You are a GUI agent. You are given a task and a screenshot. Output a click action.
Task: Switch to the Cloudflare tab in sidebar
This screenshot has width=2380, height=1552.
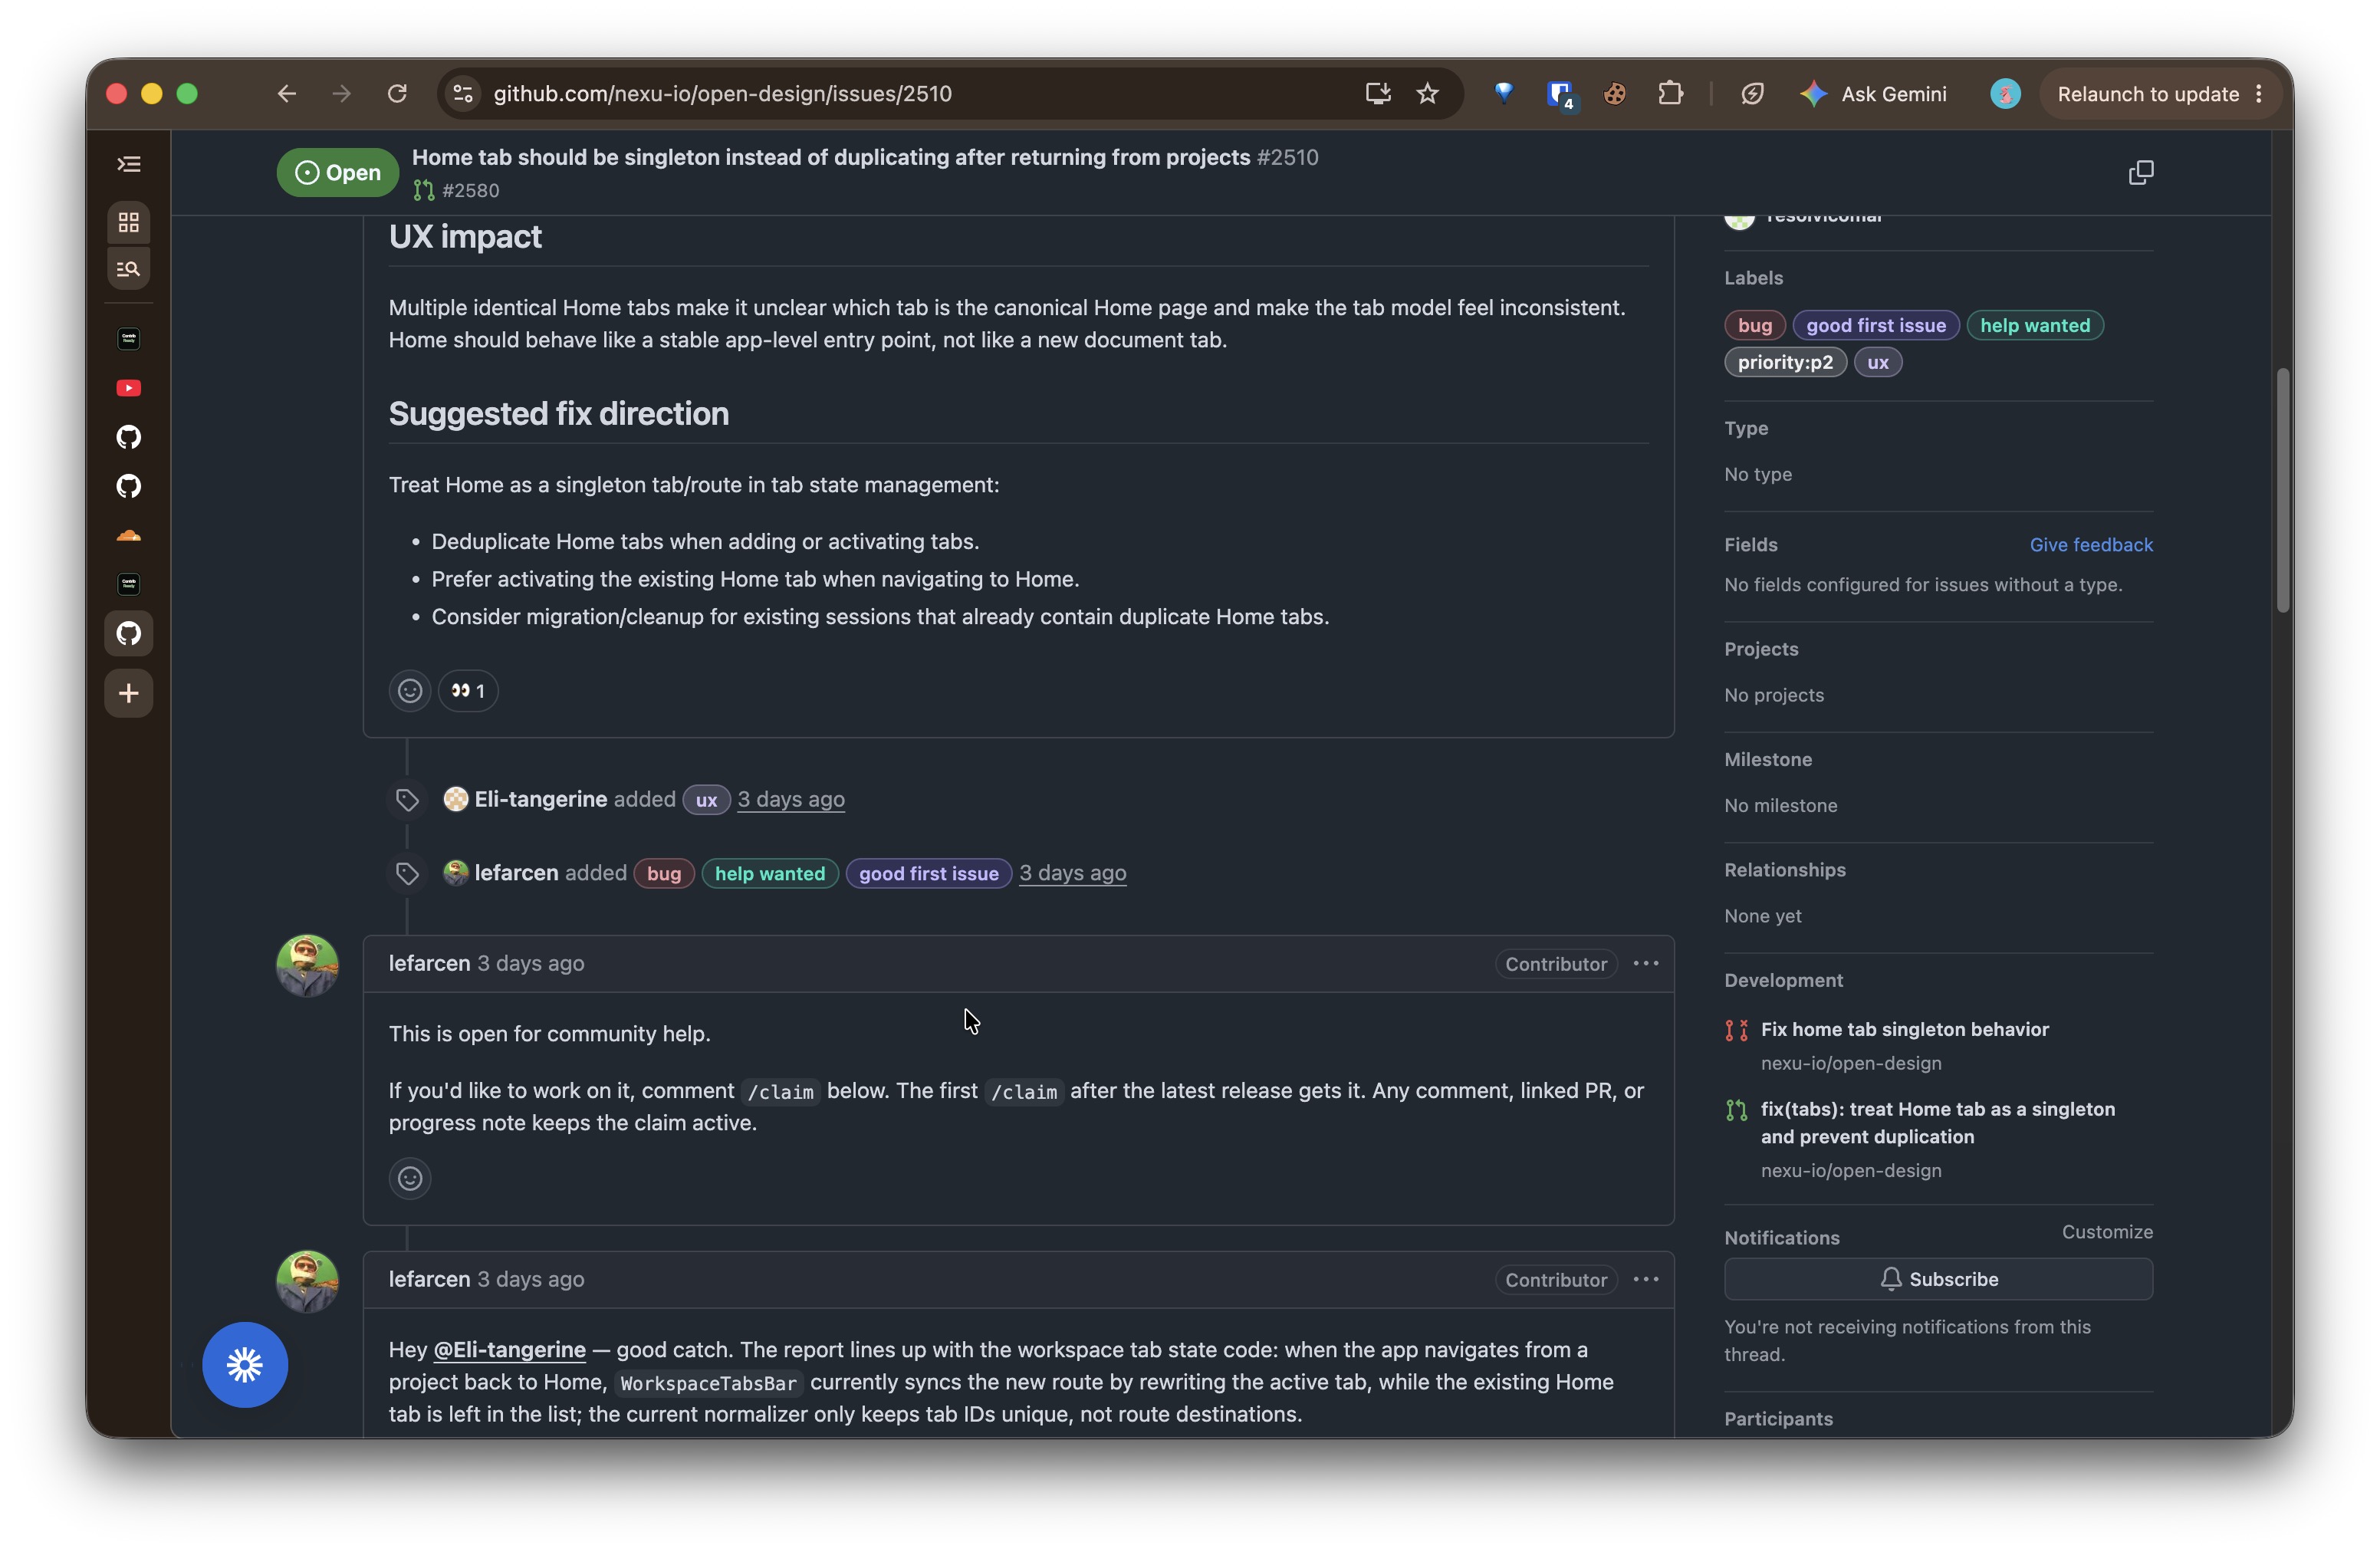(129, 535)
